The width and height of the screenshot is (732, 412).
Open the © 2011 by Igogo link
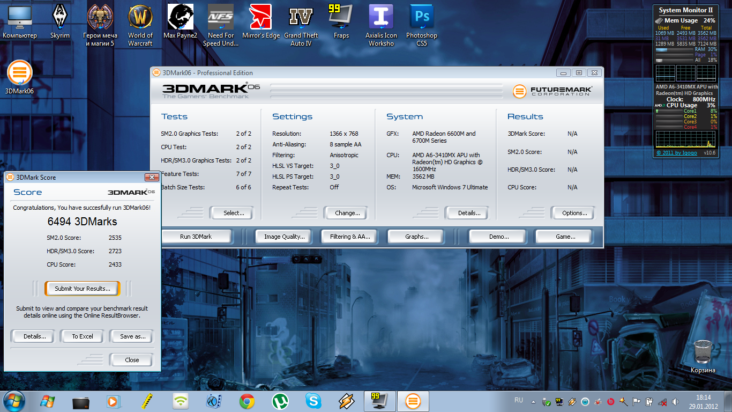[677, 153]
